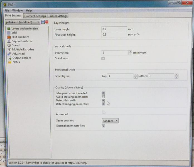Click the version status bar text

click(48, 163)
